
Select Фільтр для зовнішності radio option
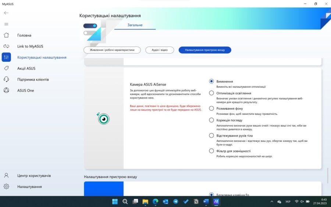[211, 151]
